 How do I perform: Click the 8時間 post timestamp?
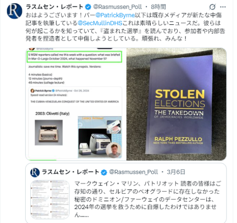coord(158,7)
